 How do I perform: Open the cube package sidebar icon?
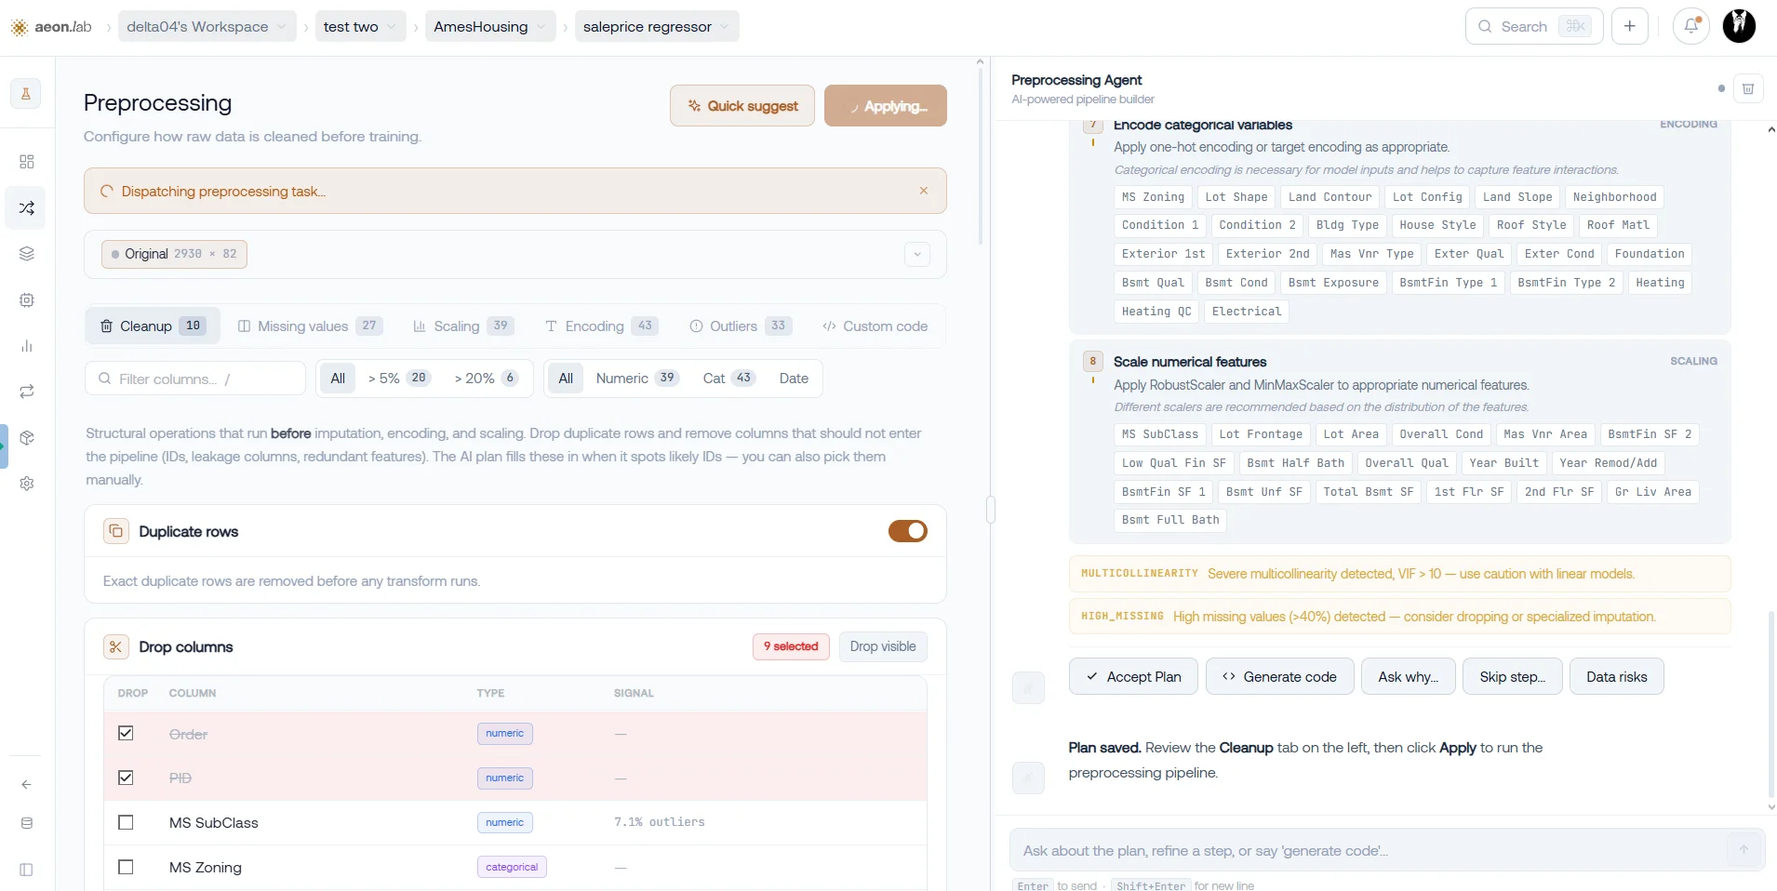coord(27,438)
